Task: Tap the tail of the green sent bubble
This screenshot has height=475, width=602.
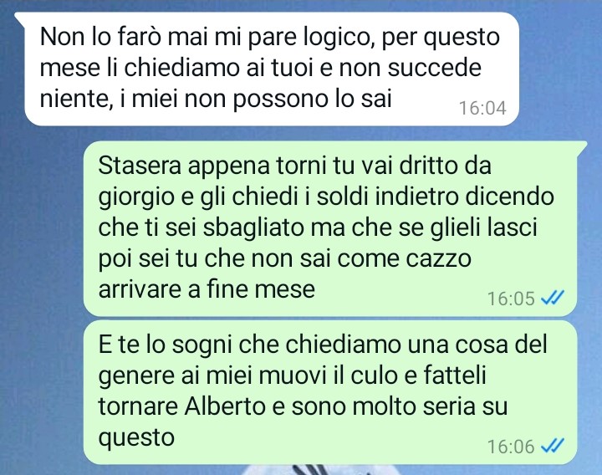Action: [581, 146]
